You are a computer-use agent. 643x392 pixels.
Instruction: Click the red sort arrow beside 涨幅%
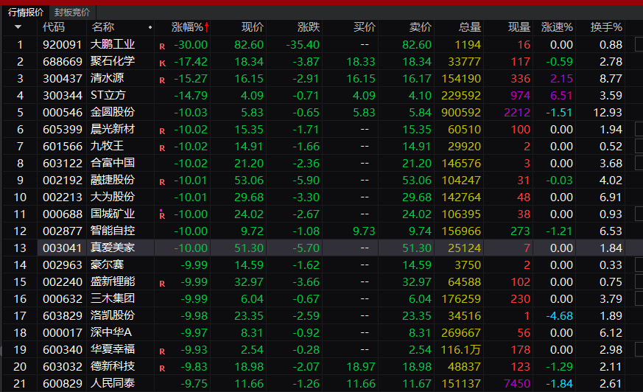[207, 27]
